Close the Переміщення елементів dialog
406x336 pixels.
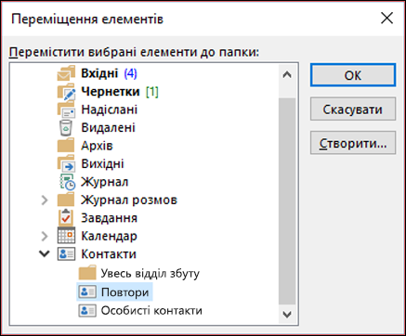[x=387, y=19]
